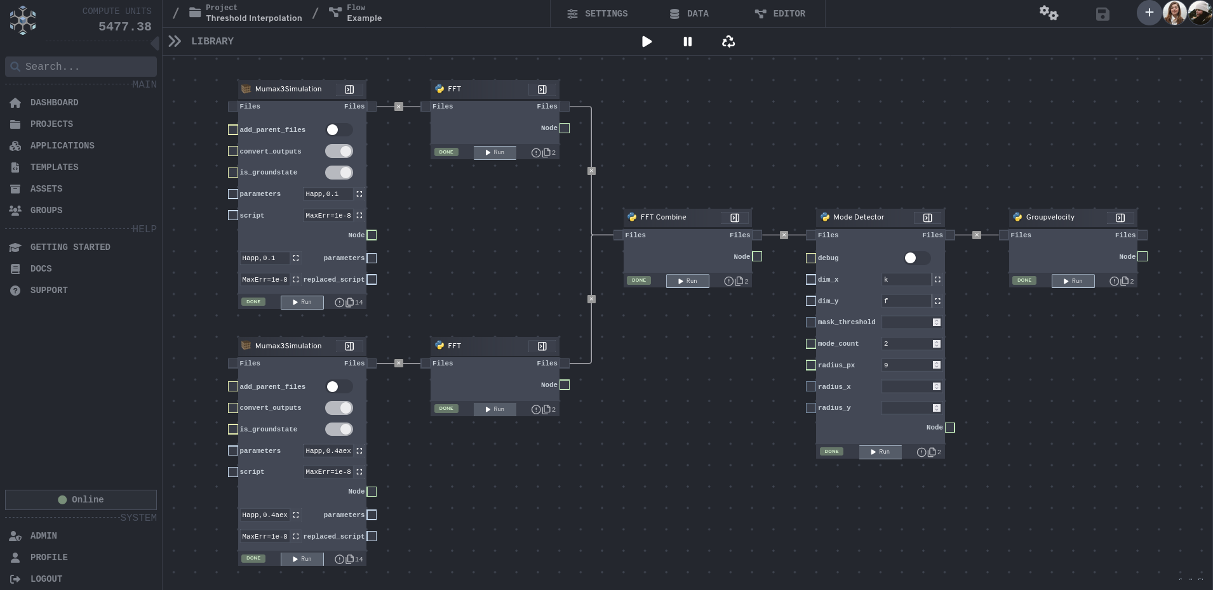Switch to the SETTINGS tab
This screenshot has width=1213, height=590.
point(597,13)
